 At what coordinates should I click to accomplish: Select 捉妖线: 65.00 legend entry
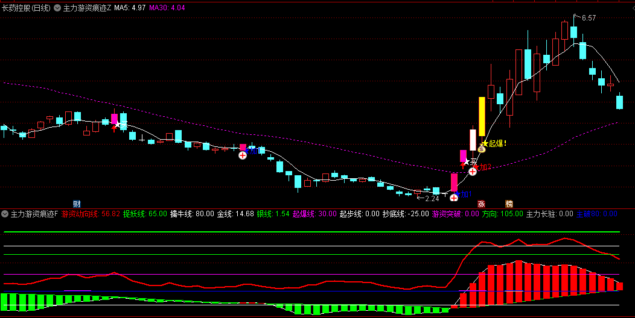[145, 214]
